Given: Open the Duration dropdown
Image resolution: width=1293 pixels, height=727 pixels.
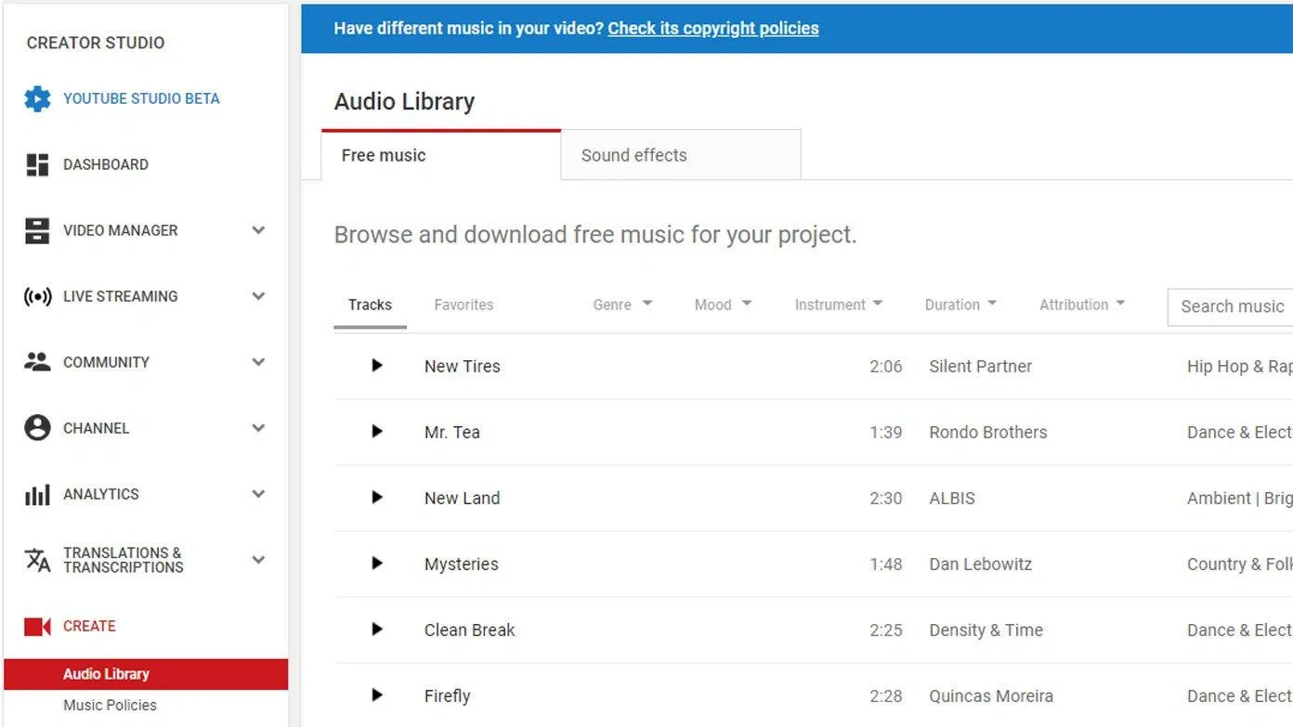Looking at the screenshot, I should coord(960,305).
